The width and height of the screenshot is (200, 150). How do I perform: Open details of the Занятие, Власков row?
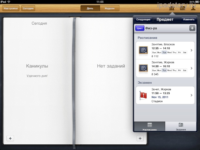click(165, 50)
